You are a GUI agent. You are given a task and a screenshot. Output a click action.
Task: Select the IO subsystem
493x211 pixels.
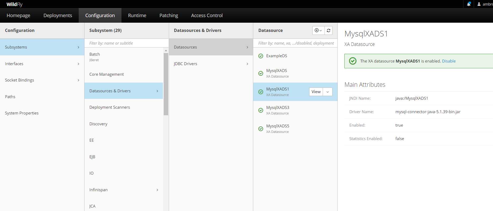tap(124, 173)
